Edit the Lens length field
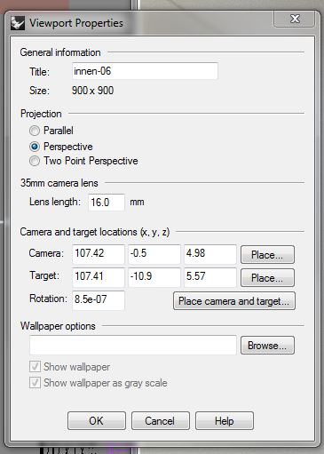324x454 pixels. pos(107,203)
